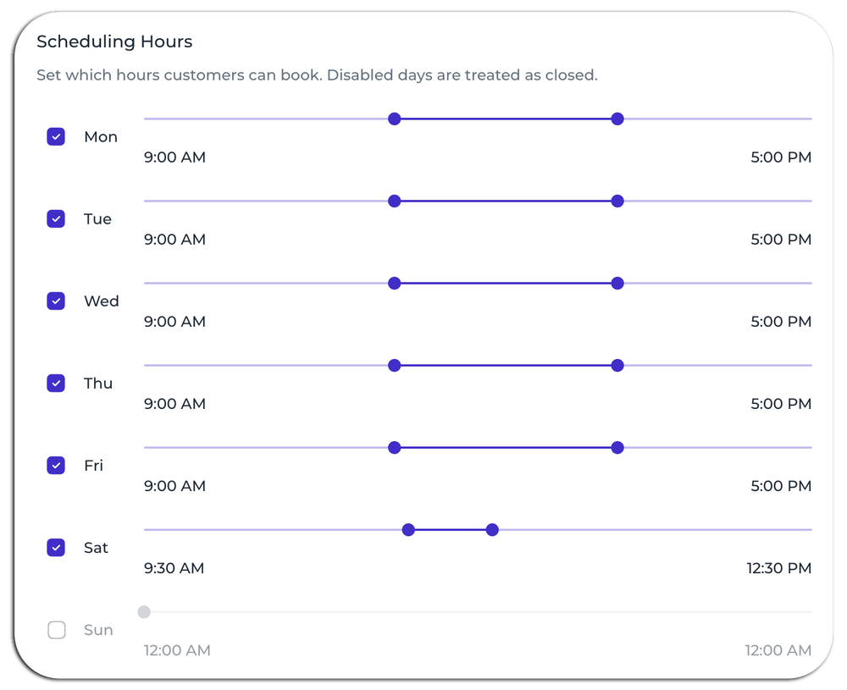Click Saturday's 9:30 AM start handle
This screenshot has height=690, width=847.
pyautogui.click(x=408, y=530)
